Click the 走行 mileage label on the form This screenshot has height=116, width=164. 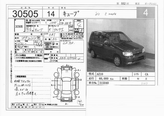coord(17,38)
